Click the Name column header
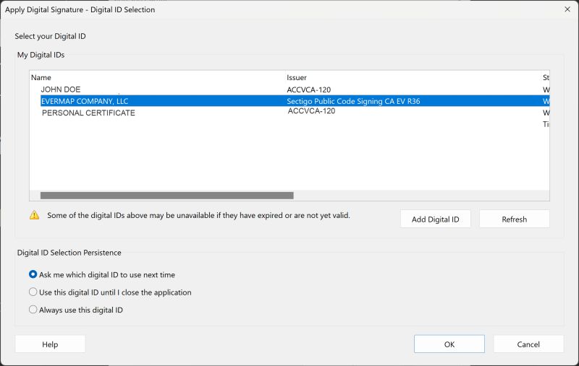 click(41, 77)
